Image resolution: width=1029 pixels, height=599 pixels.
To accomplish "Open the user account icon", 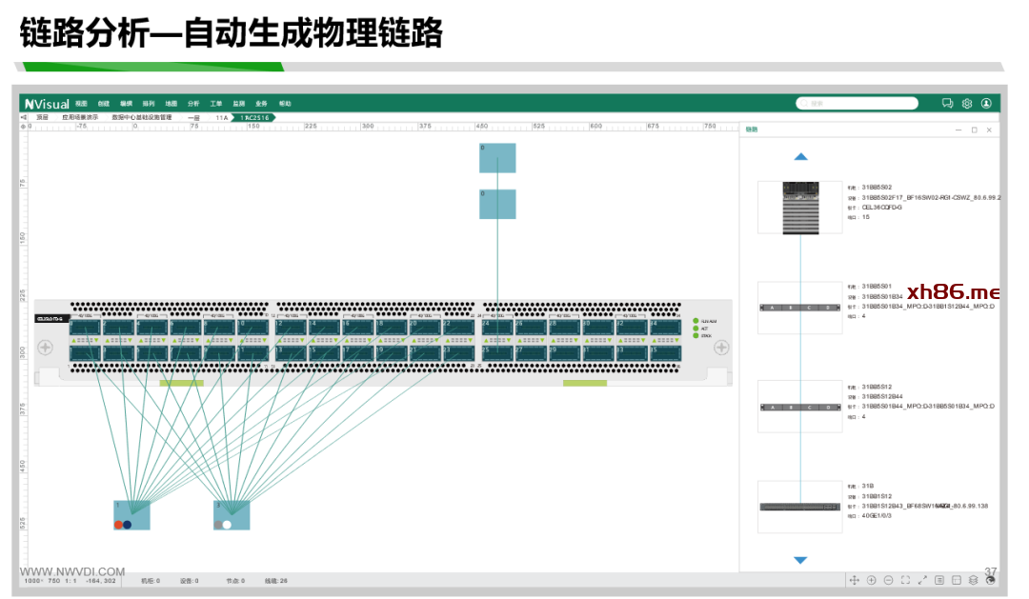I will [x=986, y=103].
